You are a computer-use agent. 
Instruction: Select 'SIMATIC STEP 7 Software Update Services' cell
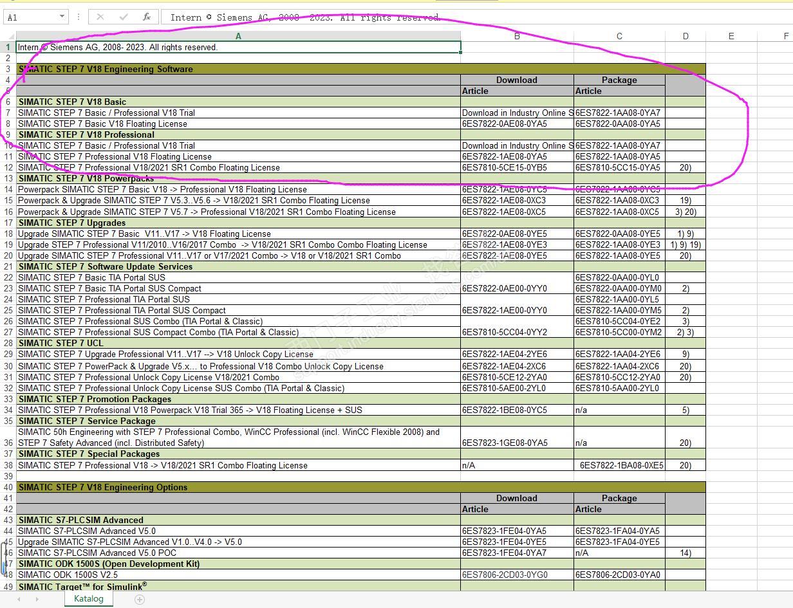click(238, 266)
